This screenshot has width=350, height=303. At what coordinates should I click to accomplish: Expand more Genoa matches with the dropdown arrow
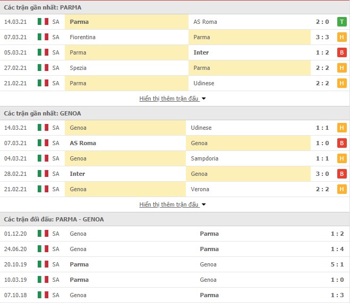(x=203, y=204)
